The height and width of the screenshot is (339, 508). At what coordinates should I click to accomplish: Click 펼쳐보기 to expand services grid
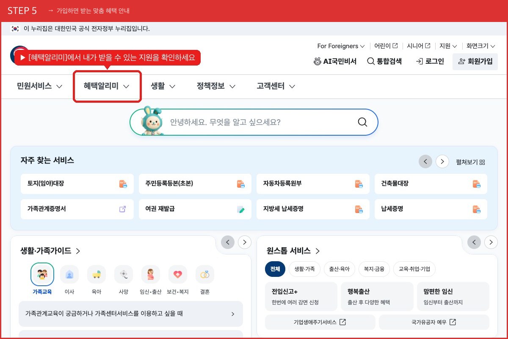pyautogui.click(x=470, y=162)
